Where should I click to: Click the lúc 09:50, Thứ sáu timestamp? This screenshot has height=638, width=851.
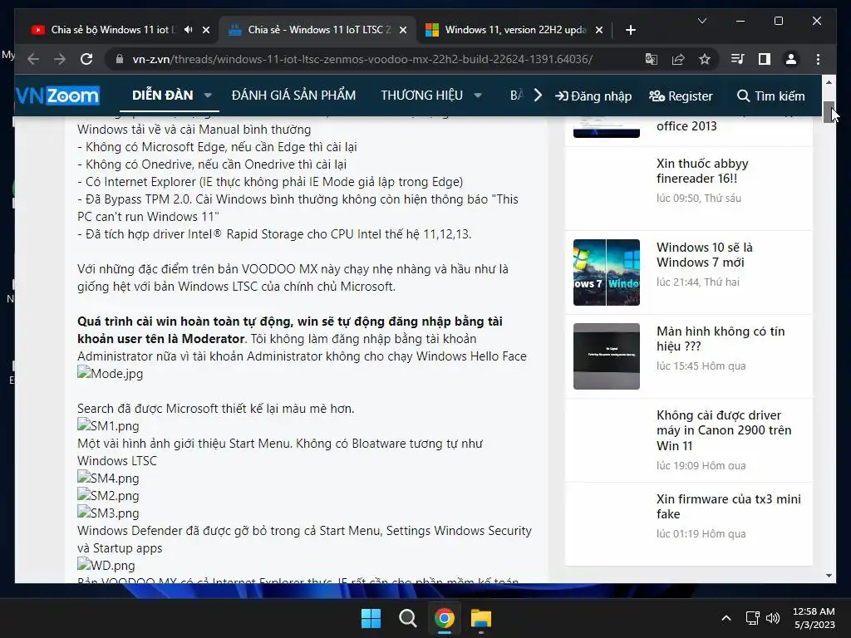(698, 198)
